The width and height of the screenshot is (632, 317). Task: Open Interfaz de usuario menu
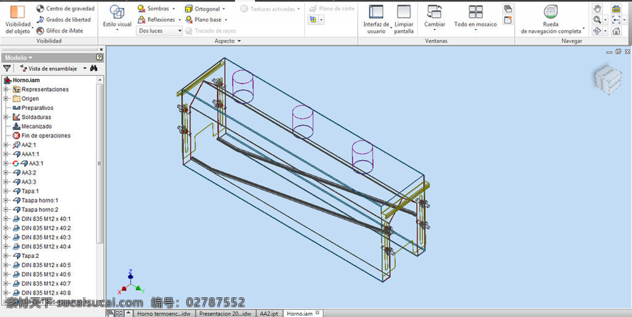point(376,19)
